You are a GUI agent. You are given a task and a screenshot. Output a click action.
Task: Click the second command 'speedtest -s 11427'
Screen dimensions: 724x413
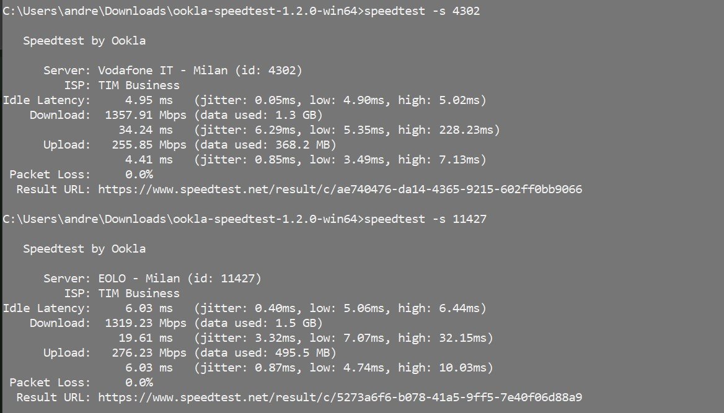(x=425, y=219)
